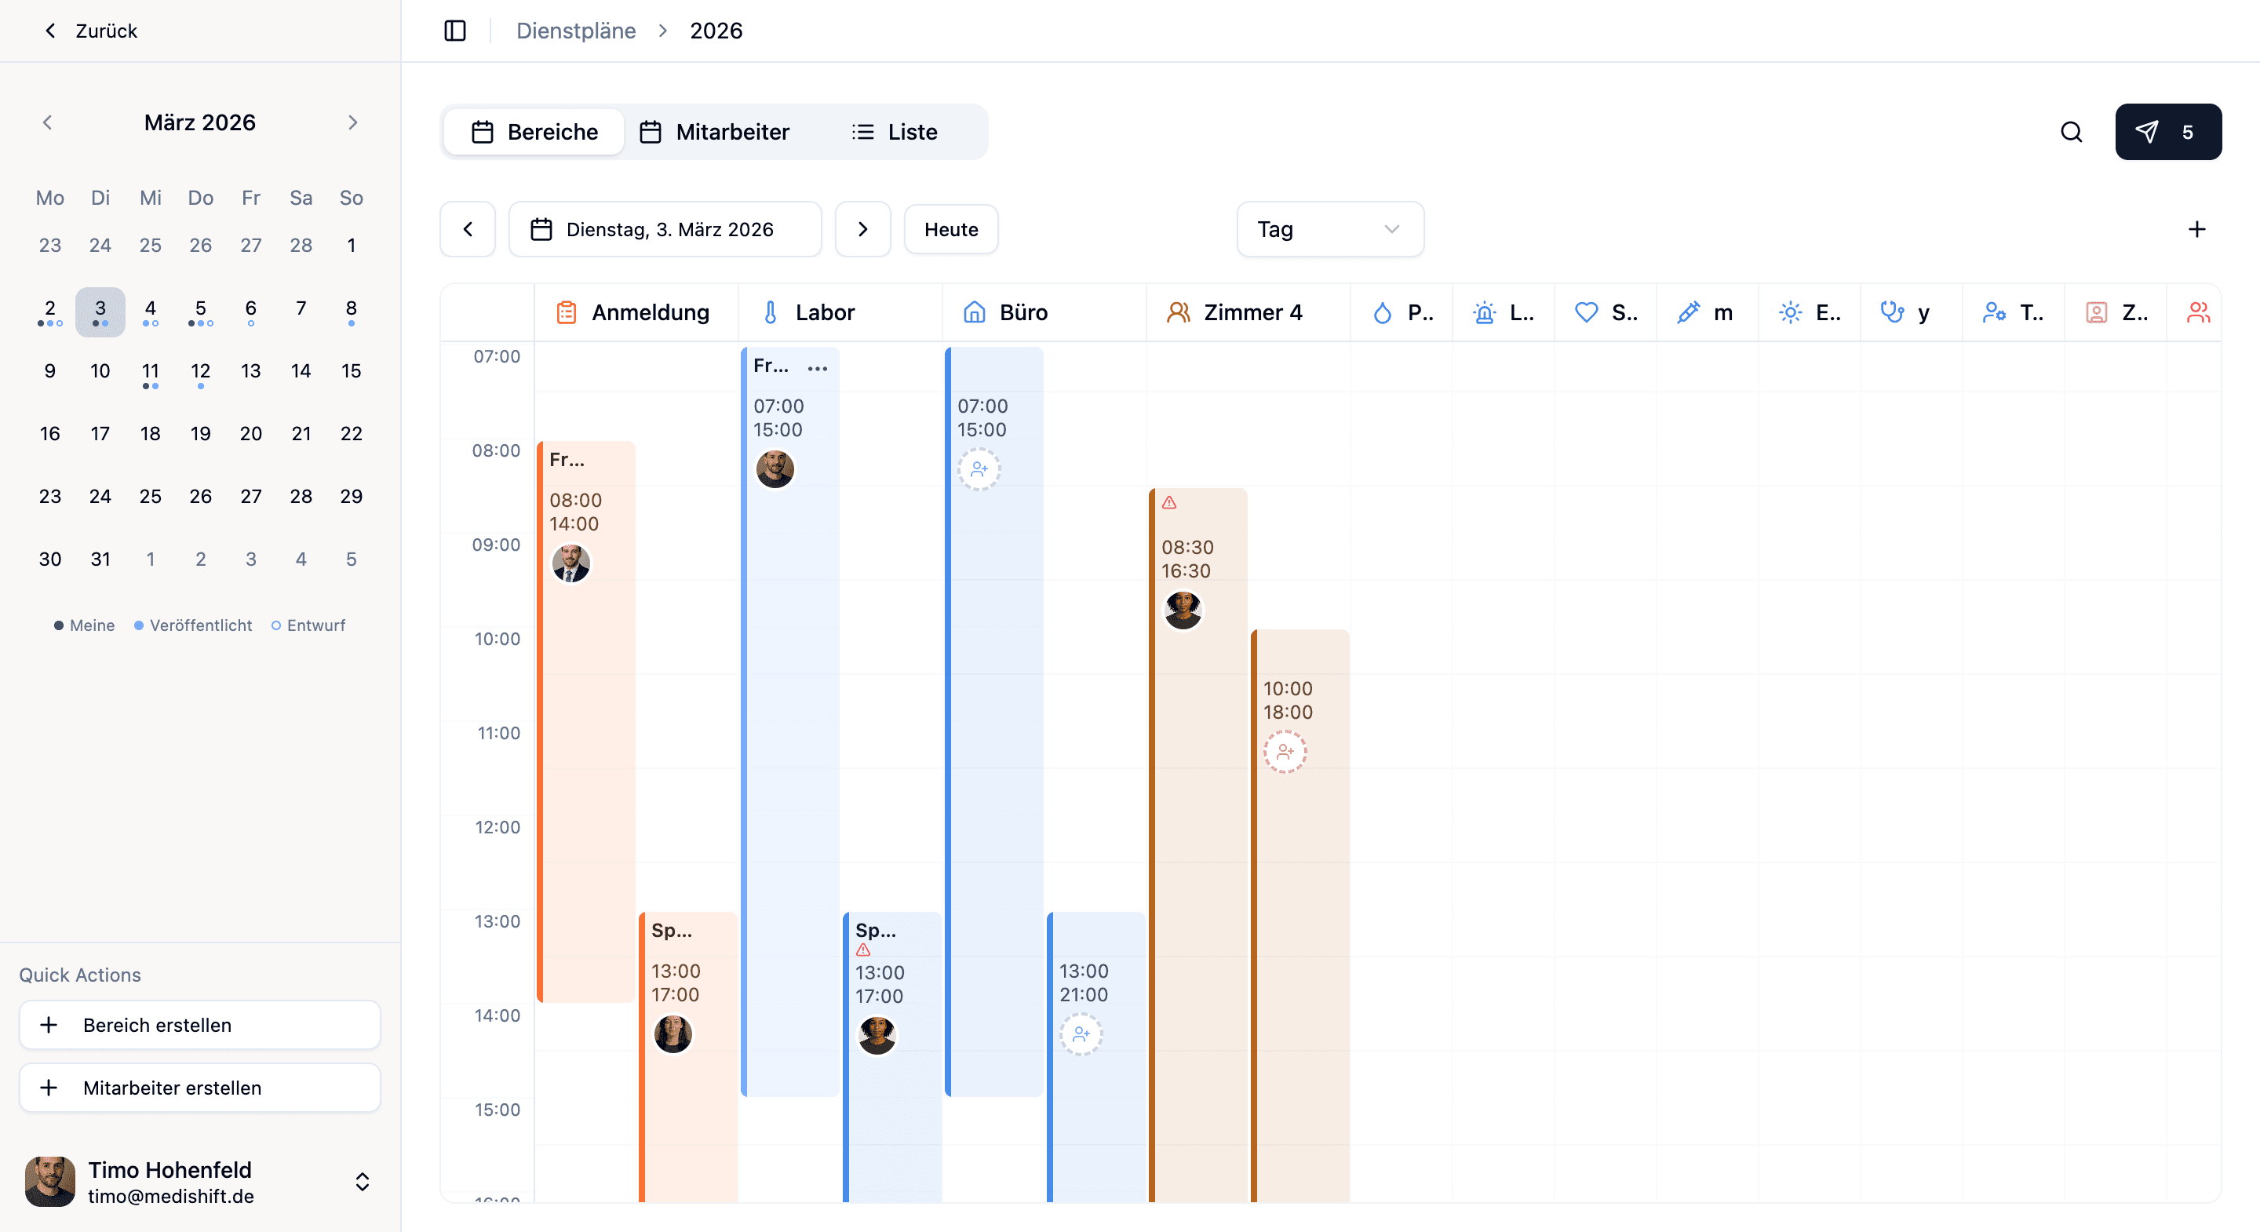Open the three-dots menu on Labor shift

tap(818, 369)
